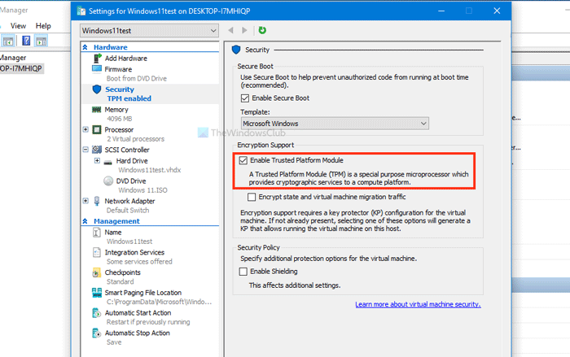Click the Smart Paging File Location icon
Screen dimensions: 570x357
tap(96, 292)
